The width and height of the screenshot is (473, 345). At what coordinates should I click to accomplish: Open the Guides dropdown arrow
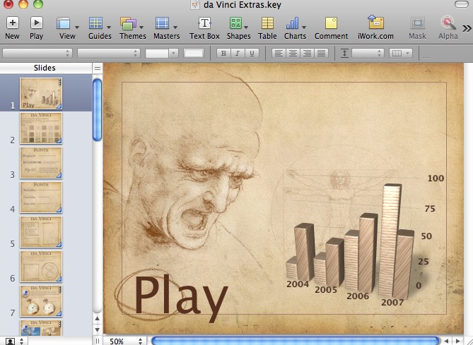pyautogui.click(x=109, y=28)
